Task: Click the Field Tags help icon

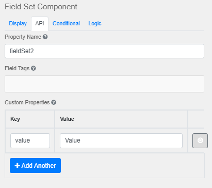Action: [34, 68]
